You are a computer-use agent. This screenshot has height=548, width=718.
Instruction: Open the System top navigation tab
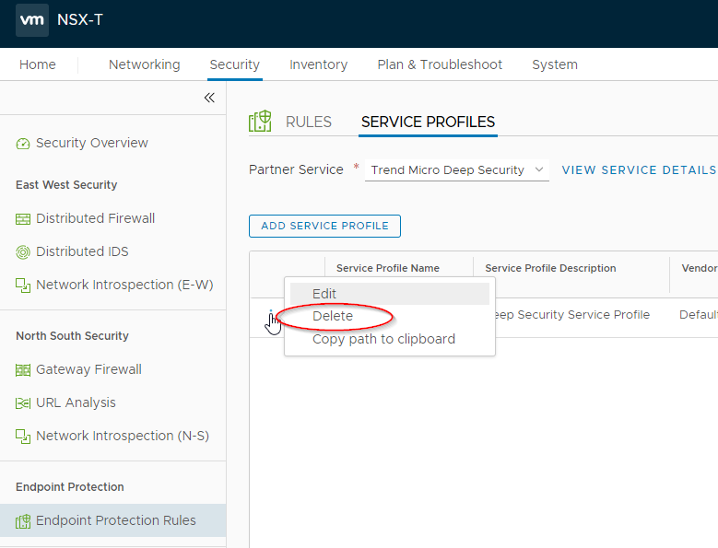coord(554,64)
